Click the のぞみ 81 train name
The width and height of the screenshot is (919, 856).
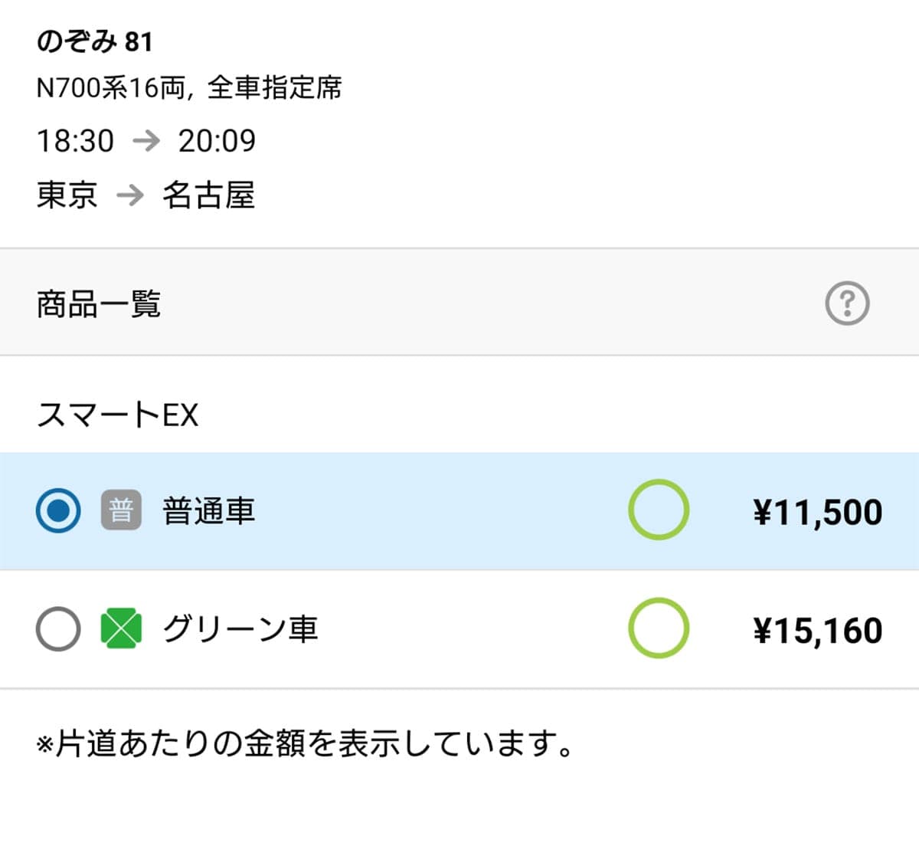point(94,41)
